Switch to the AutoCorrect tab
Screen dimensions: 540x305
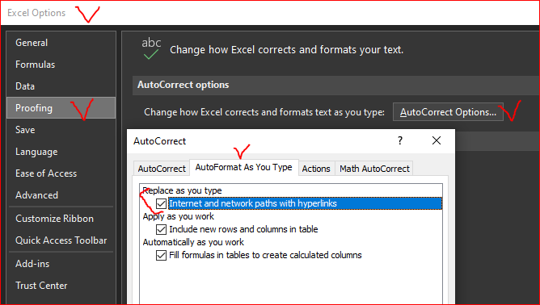162,169
